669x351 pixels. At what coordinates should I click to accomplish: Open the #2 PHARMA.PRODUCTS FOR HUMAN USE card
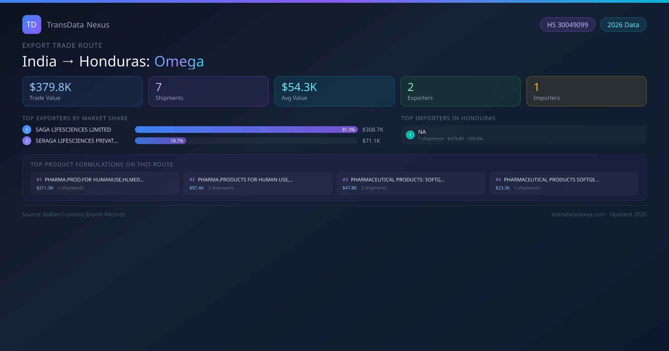point(258,183)
